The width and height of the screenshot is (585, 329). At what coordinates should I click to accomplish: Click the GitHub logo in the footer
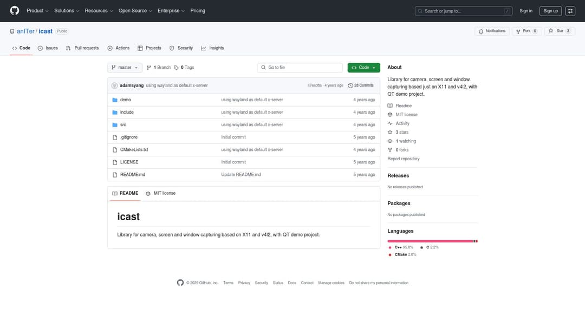tap(180, 283)
